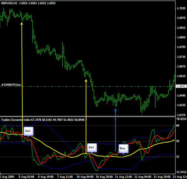Click the 1.7035 price scale label
This screenshot has height=179, width=187.
(181, 8)
